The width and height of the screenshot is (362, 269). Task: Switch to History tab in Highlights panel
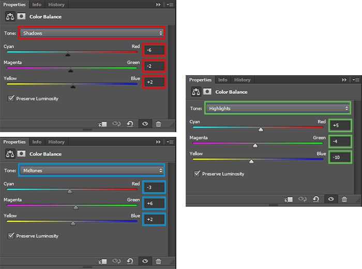pyautogui.click(x=242, y=80)
